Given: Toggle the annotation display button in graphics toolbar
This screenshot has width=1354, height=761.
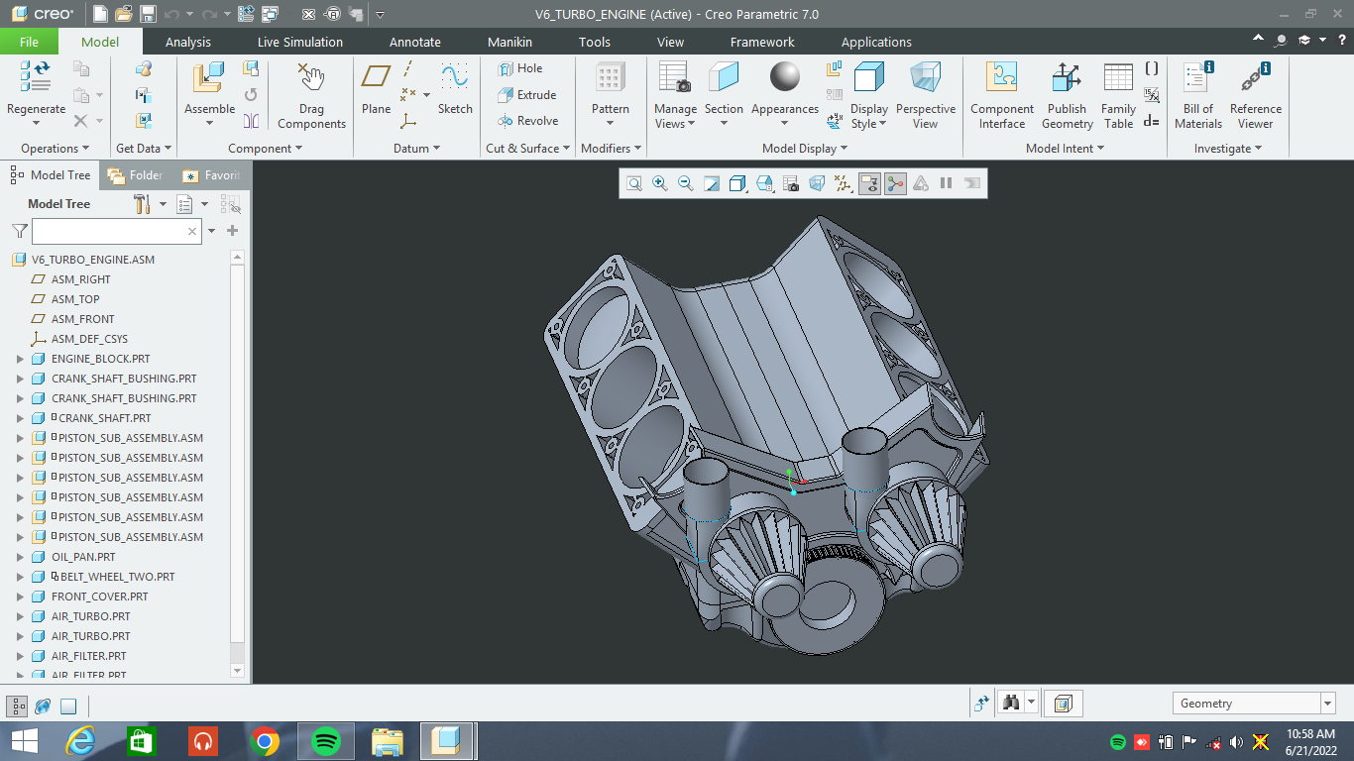Looking at the screenshot, I should [x=869, y=183].
